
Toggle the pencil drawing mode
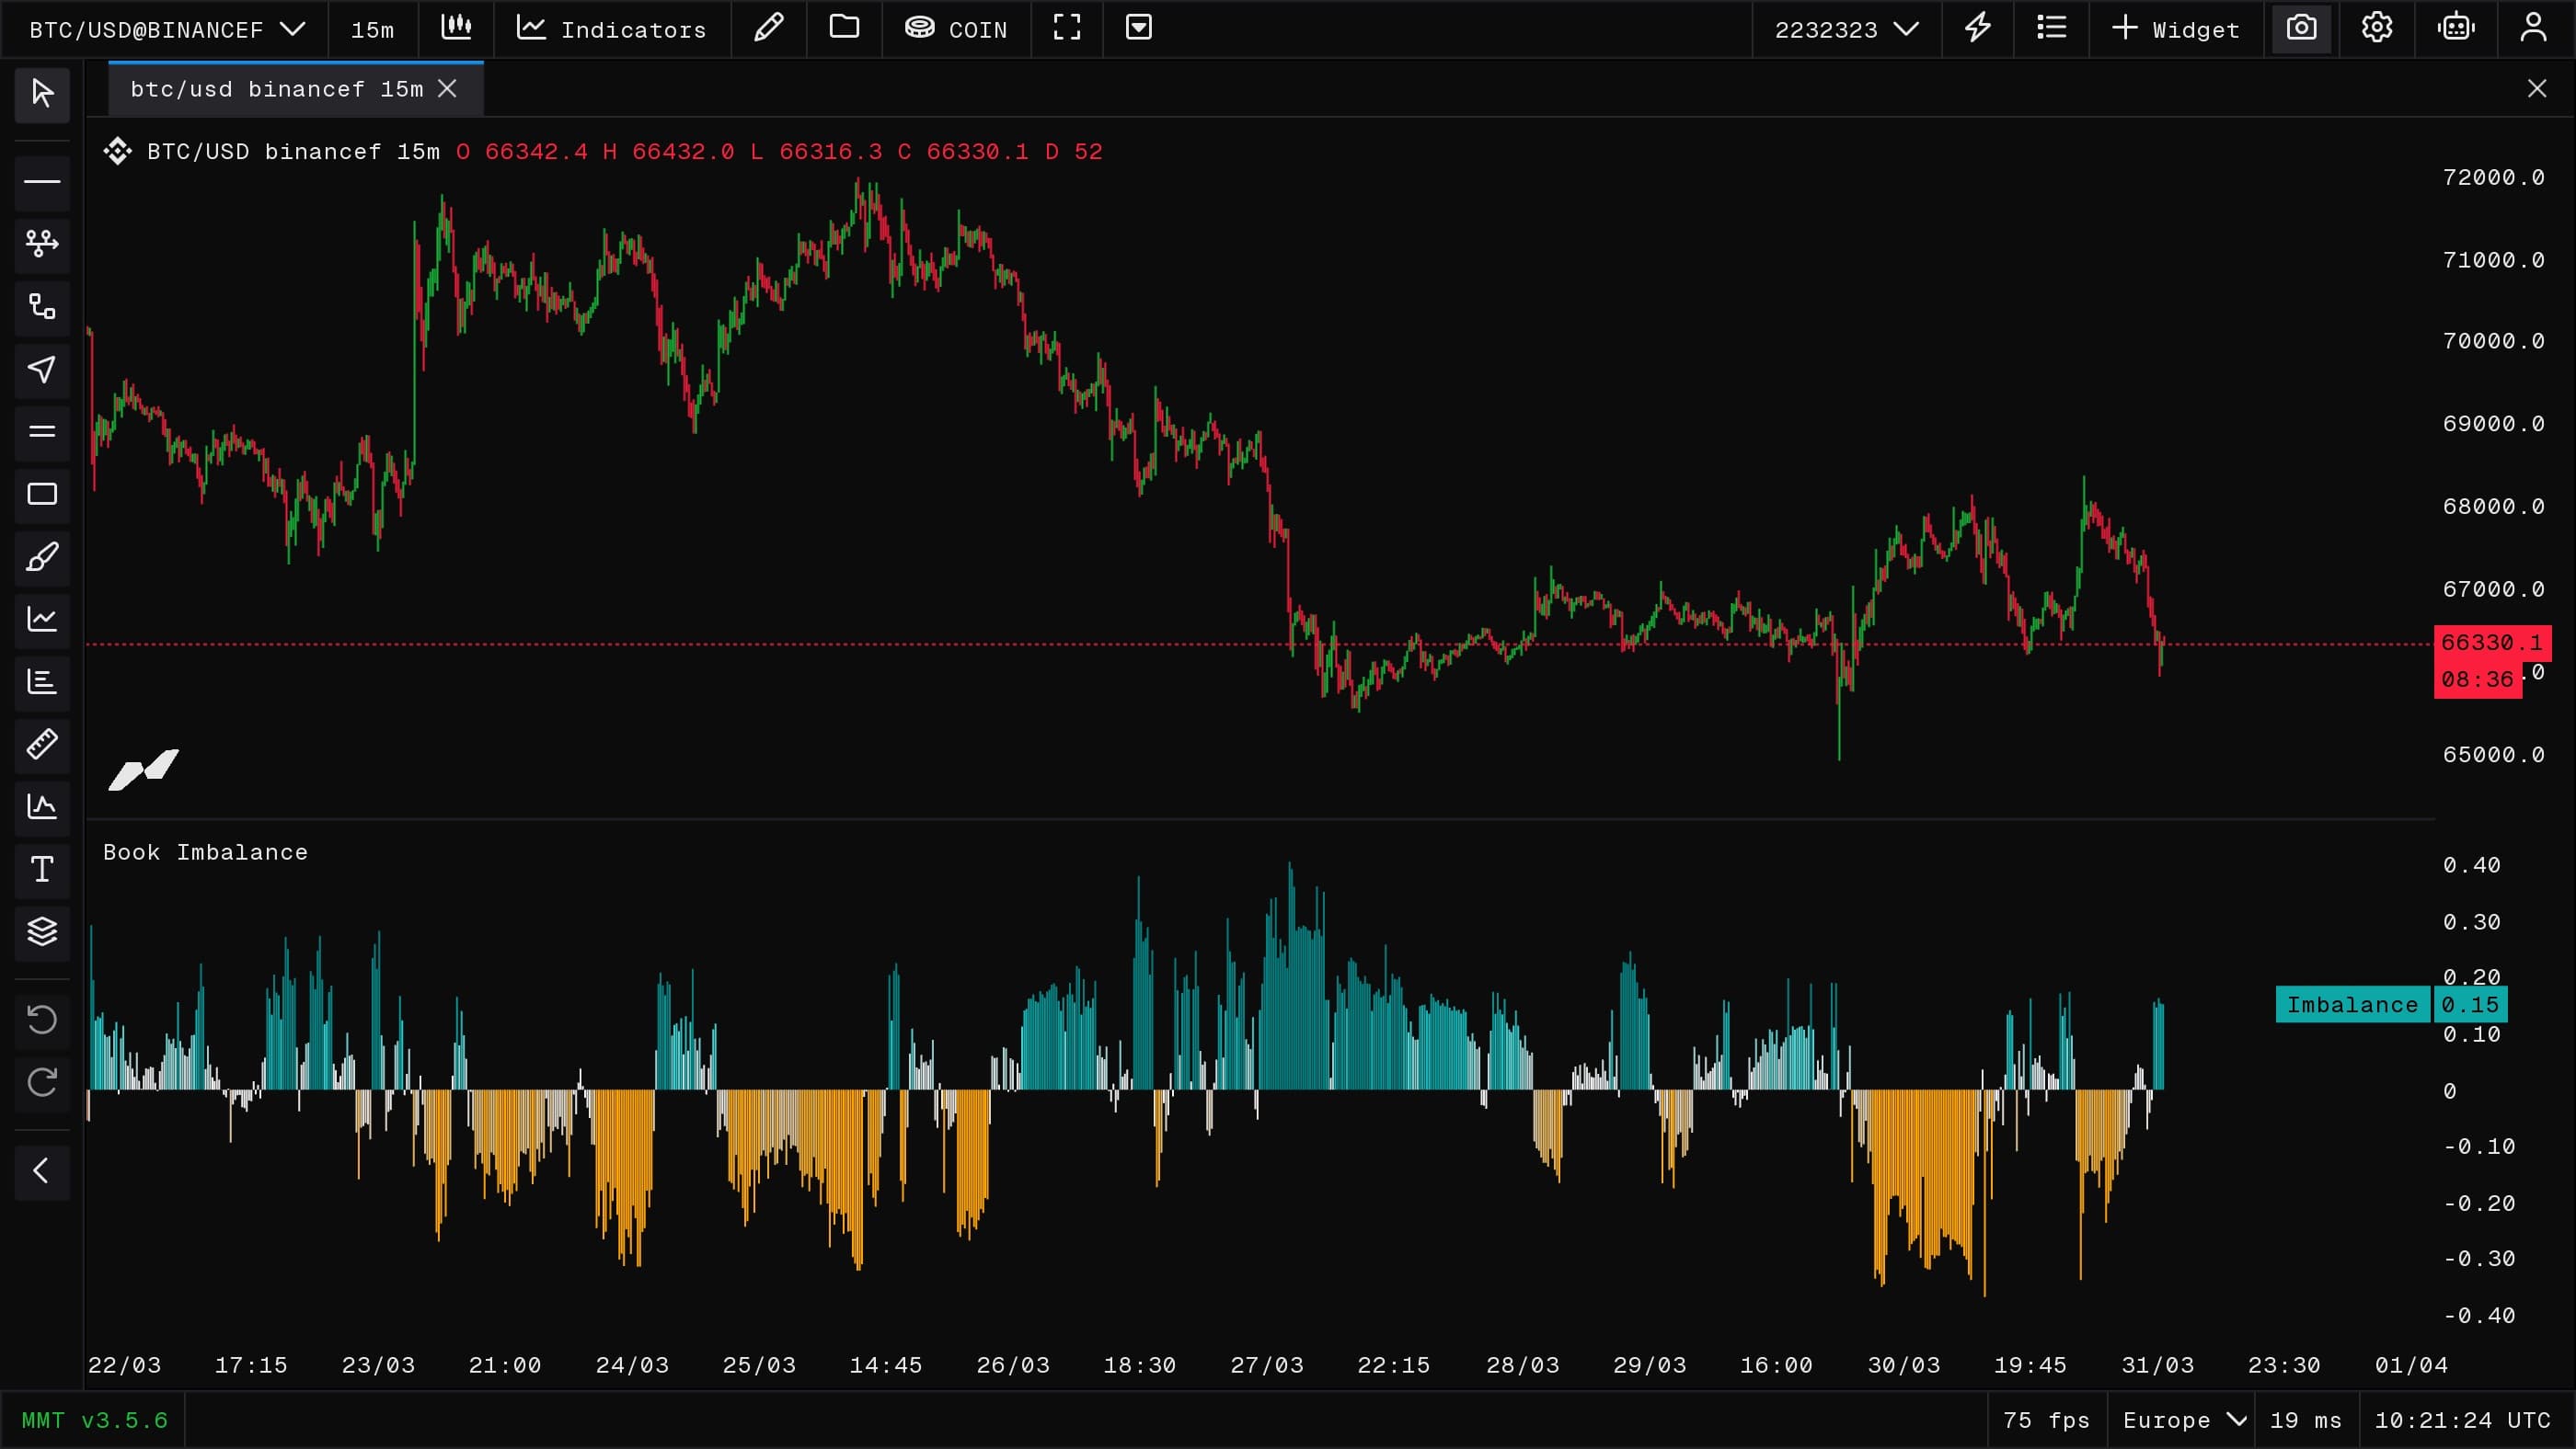769,29
